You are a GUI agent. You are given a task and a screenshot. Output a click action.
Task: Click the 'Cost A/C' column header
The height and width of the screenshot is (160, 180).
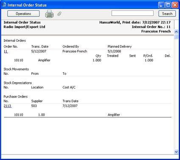[69, 87]
